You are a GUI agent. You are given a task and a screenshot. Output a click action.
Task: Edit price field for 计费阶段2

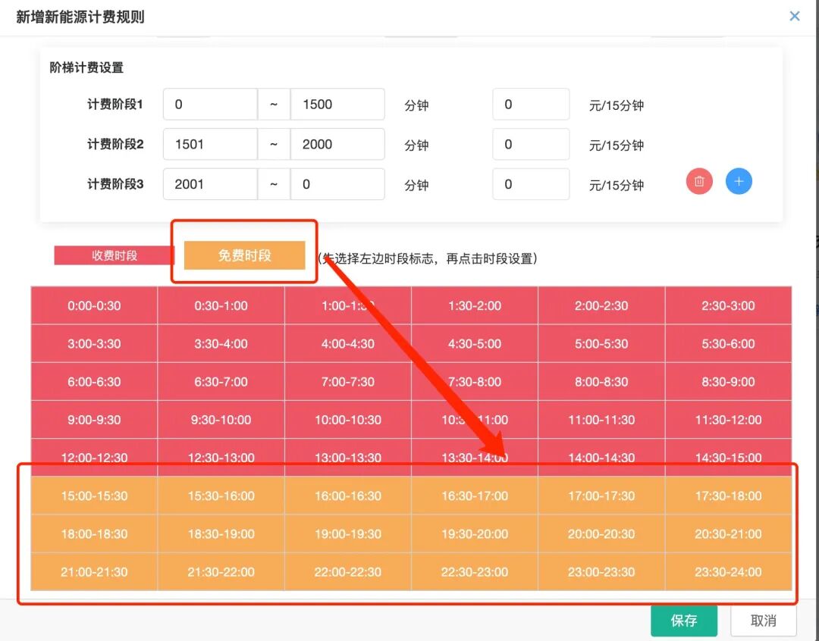coord(531,144)
